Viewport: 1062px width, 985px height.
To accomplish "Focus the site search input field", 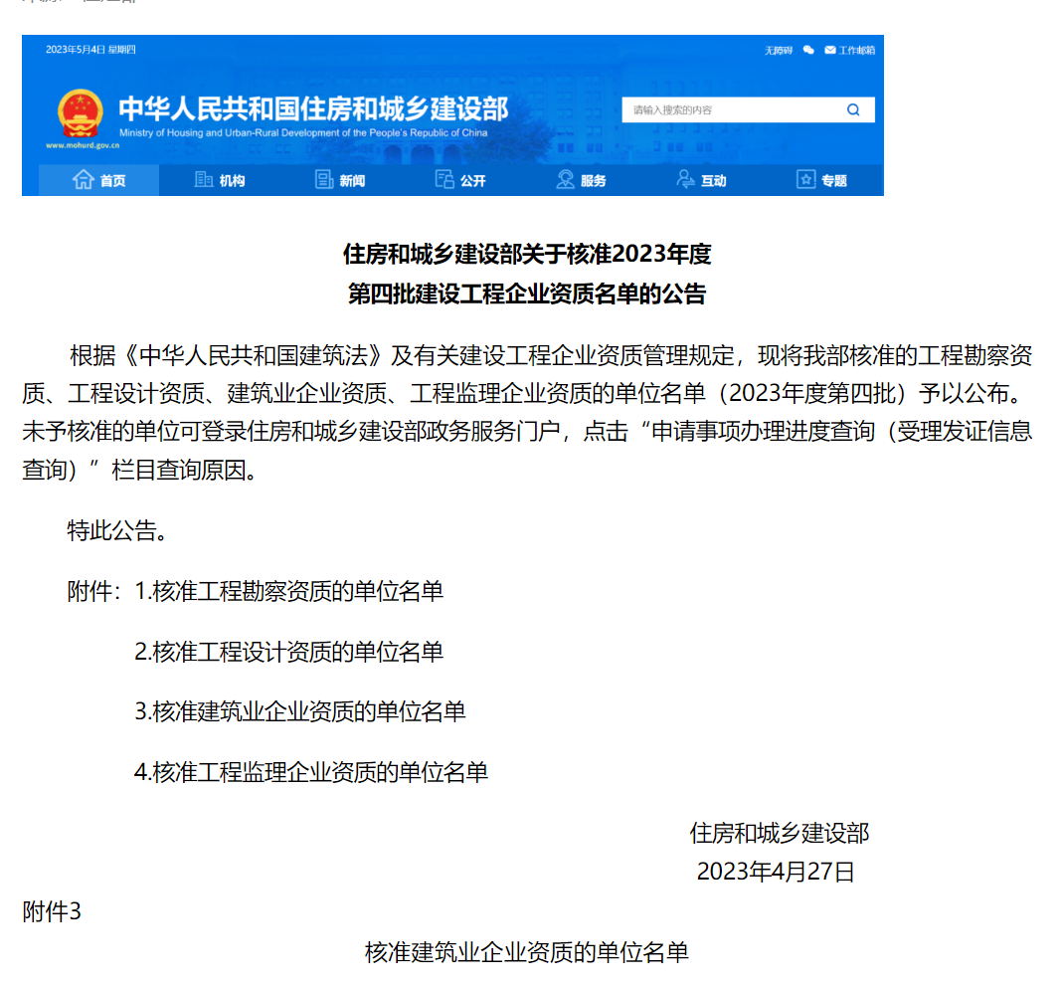I will pyautogui.click(x=731, y=110).
